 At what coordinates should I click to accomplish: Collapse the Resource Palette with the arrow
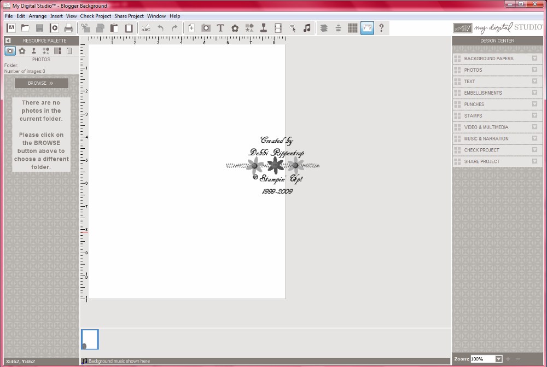(x=8, y=40)
